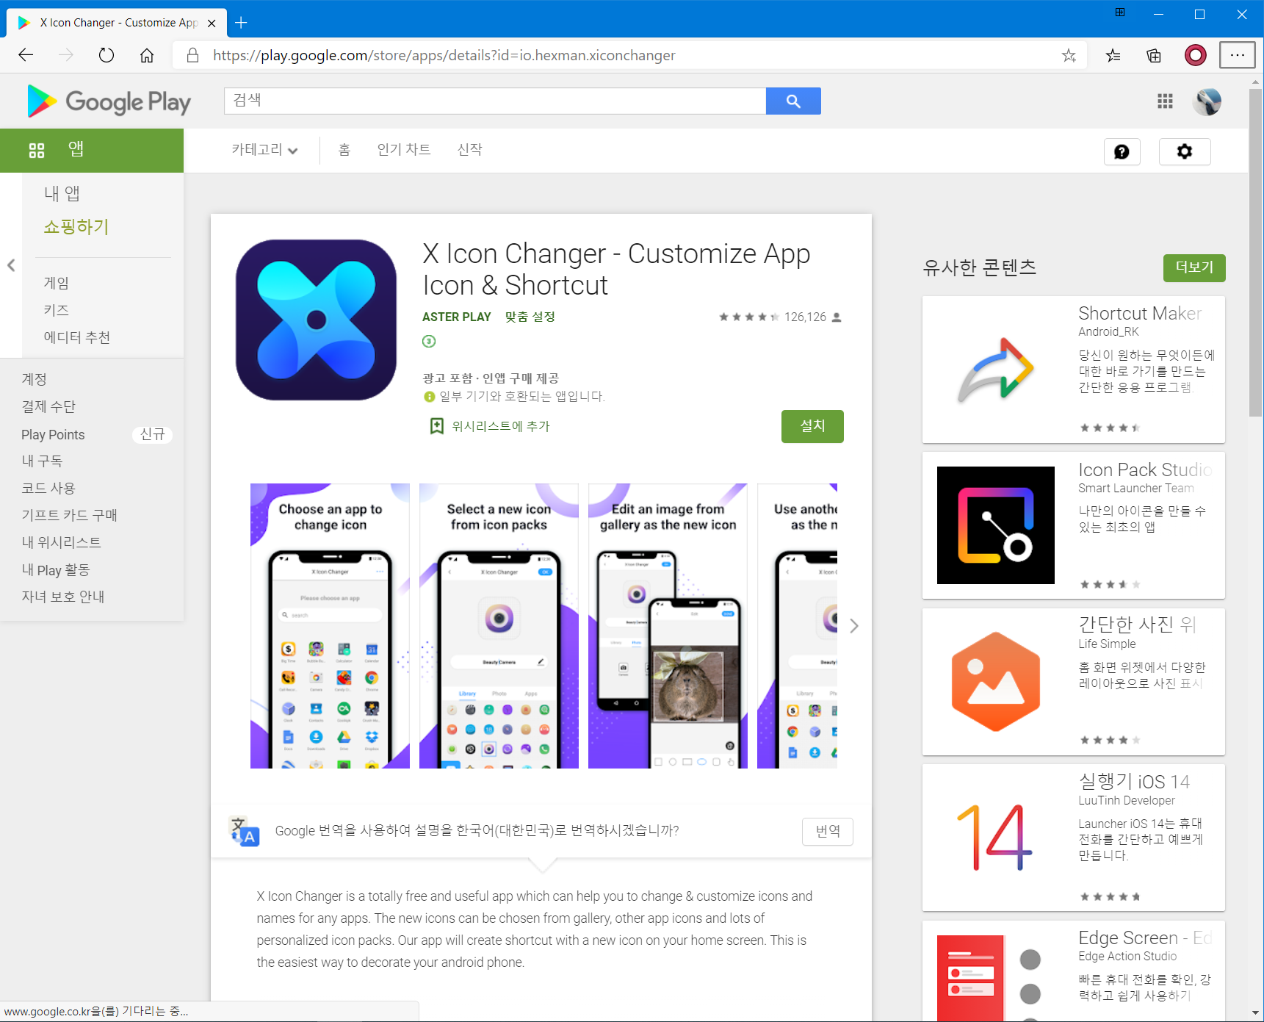View site info via padlock icon

pyautogui.click(x=192, y=55)
